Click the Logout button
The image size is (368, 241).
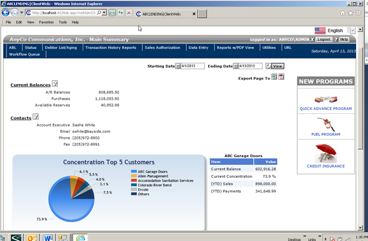point(324,39)
